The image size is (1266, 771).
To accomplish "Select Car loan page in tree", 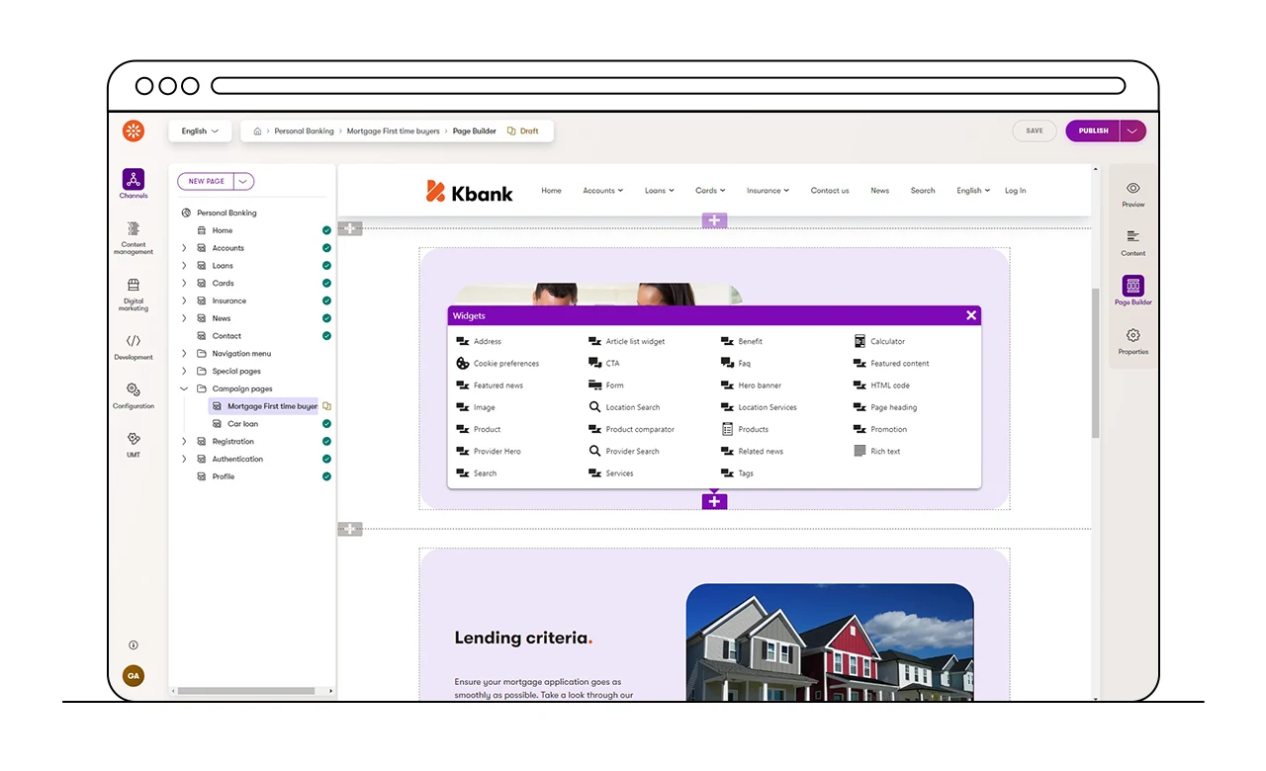I will click(242, 424).
